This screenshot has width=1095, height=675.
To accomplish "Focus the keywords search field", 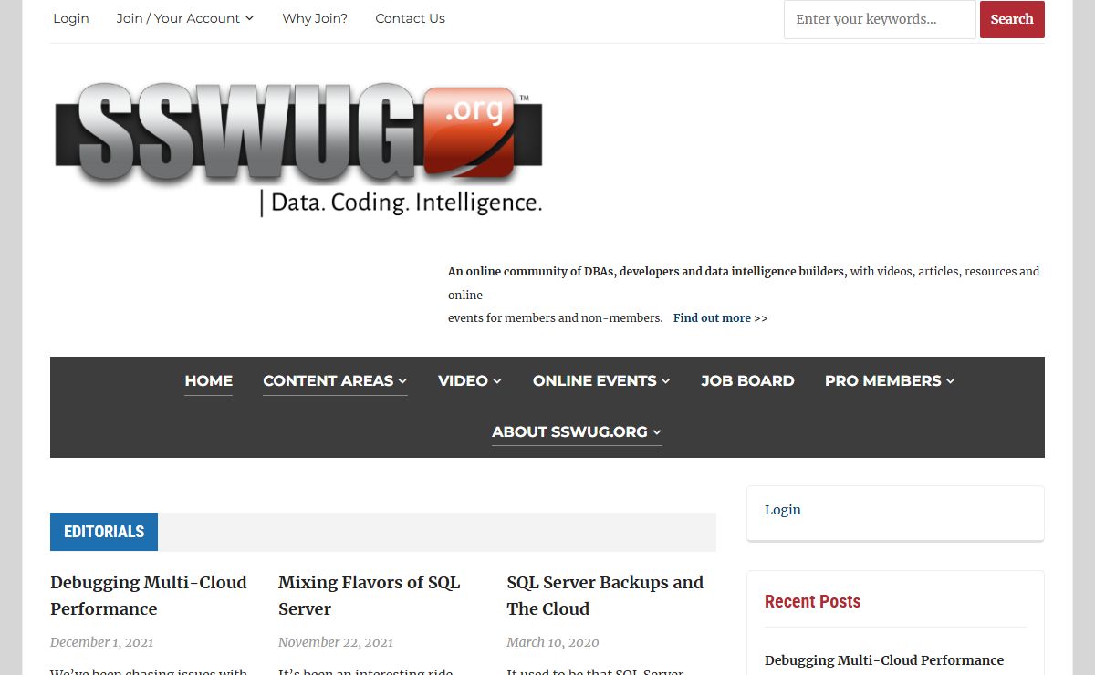I will (x=880, y=19).
